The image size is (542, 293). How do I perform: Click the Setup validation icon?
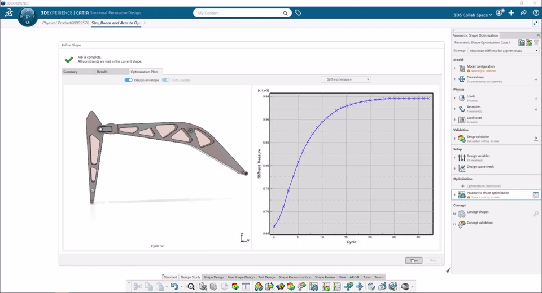[462, 139]
